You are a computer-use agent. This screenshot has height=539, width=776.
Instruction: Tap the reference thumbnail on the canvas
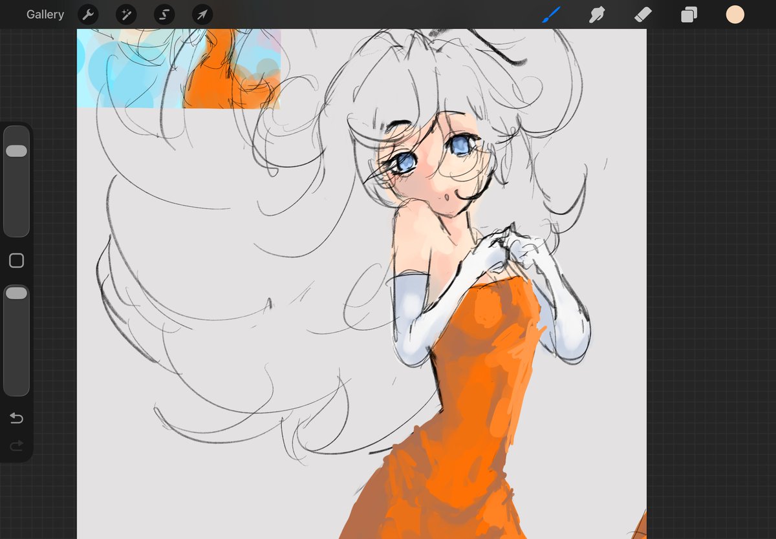pos(179,68)
